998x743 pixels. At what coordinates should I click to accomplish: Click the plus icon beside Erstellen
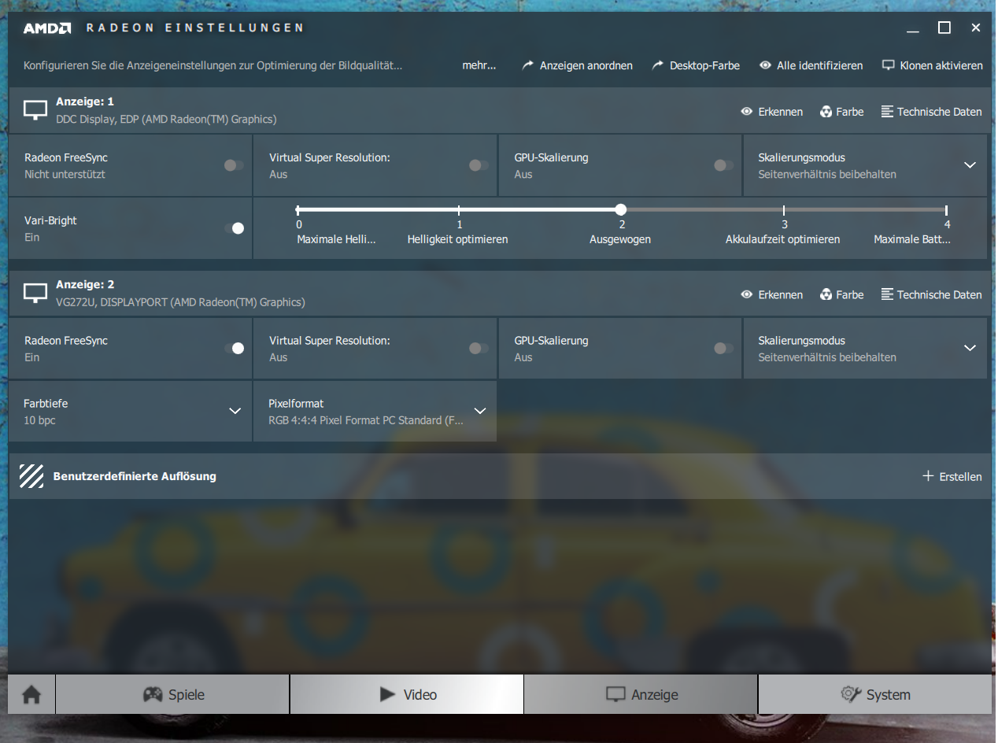[928, 476]
